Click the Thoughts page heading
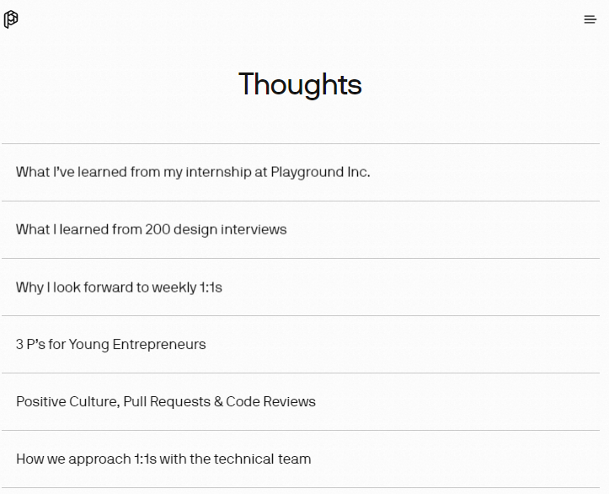This screenshot has width=609, height=494. [x=300, y=84]
